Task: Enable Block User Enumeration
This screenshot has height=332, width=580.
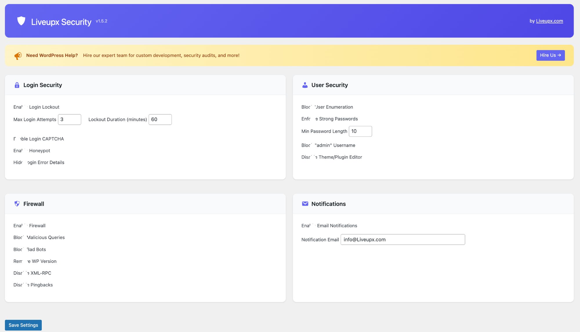Action: click(313, 107)
